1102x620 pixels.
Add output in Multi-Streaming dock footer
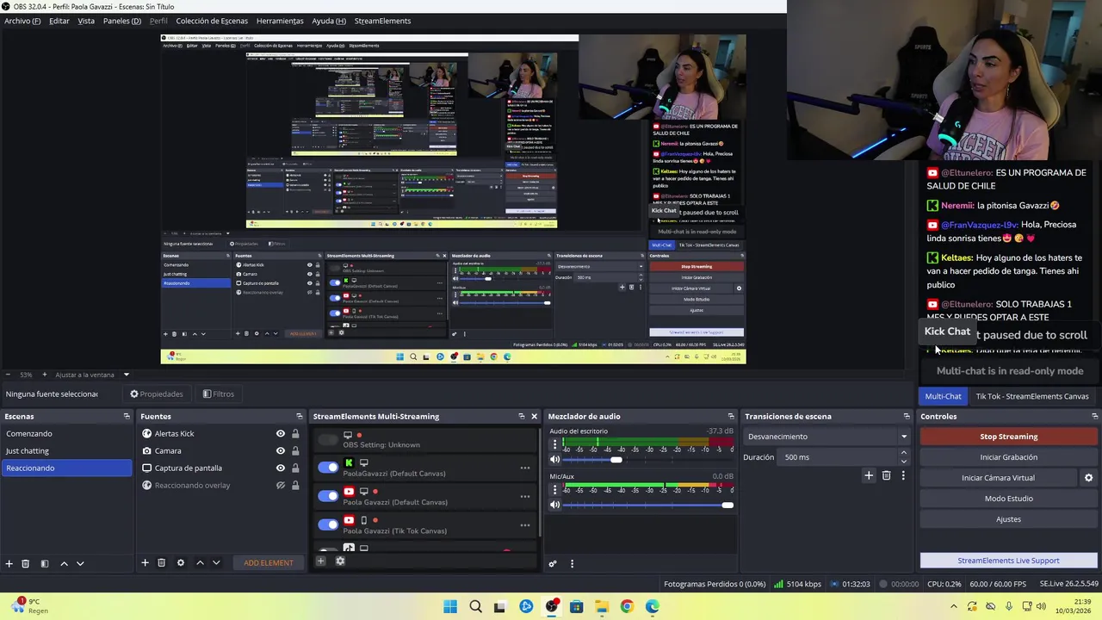[320, 561]
